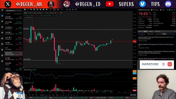Image resolution: width=176 pixels, height=99 pixels.
Task: Select SNAP in the watchlist
Action: (13, 64)
